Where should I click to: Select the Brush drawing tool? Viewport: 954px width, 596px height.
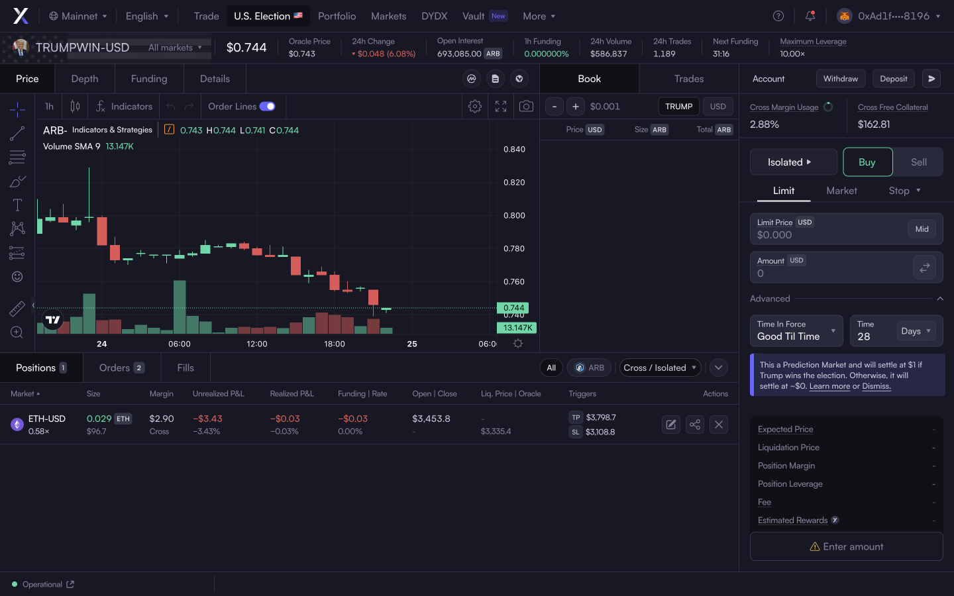pos(17,181)
